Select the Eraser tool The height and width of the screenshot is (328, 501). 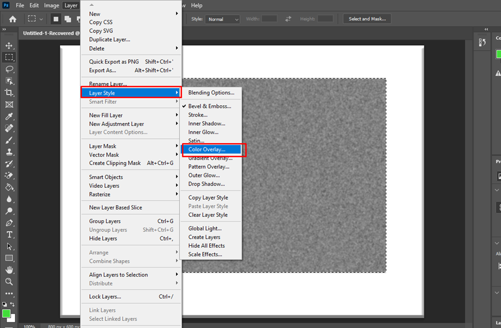click(x=9, y=176)
